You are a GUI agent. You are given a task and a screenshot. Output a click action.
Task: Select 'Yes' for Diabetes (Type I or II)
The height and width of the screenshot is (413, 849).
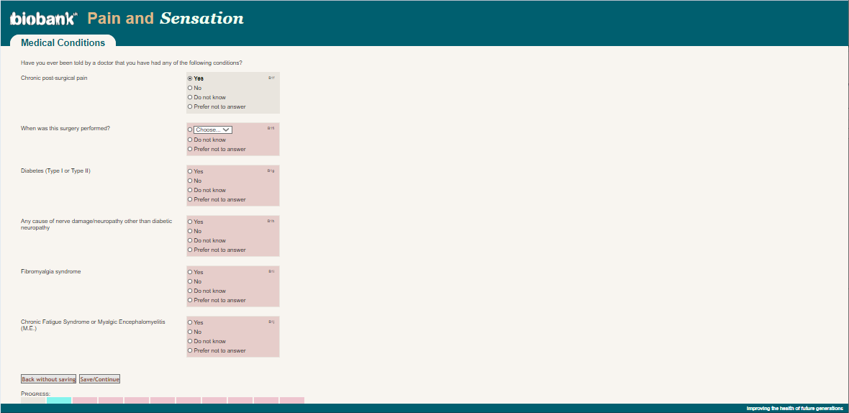pyautogui.click(x=190, y=171)
